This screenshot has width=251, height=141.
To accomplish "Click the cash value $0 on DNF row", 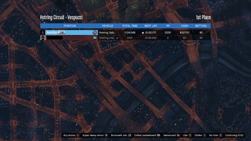I will (184, 38).
